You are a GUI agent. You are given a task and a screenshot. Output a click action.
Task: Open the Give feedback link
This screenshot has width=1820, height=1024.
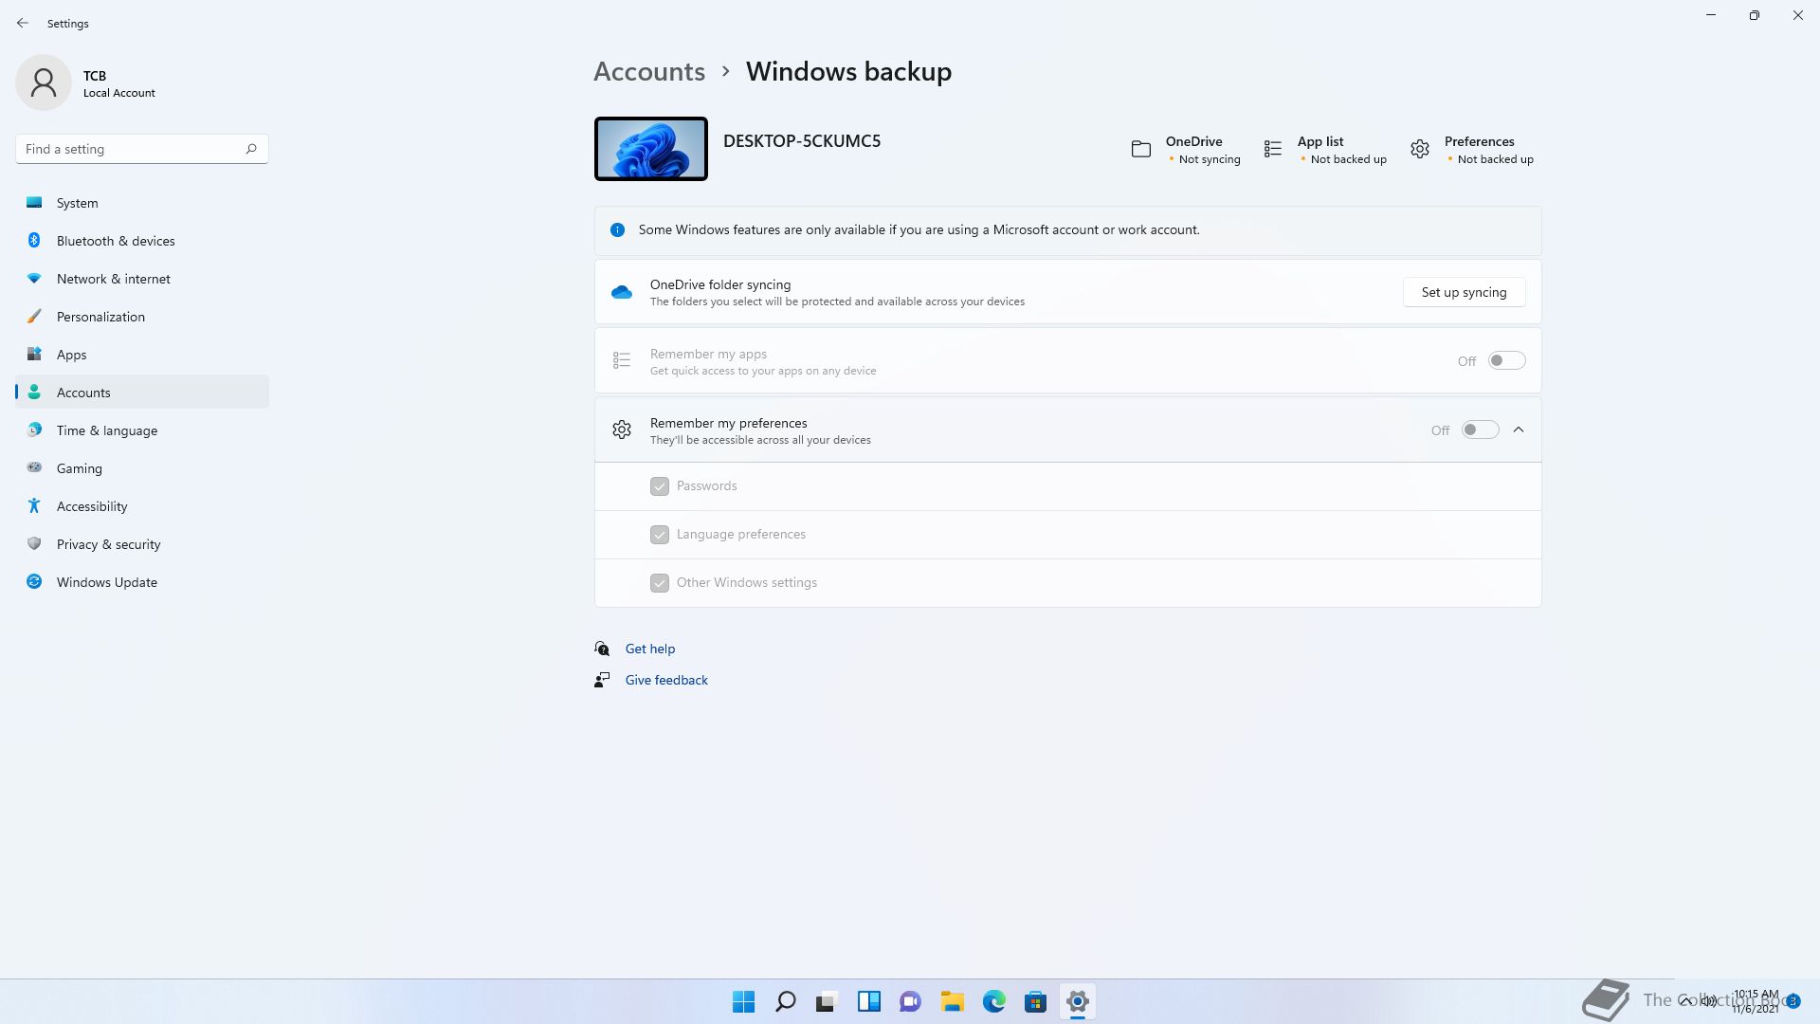coord(666,681)
